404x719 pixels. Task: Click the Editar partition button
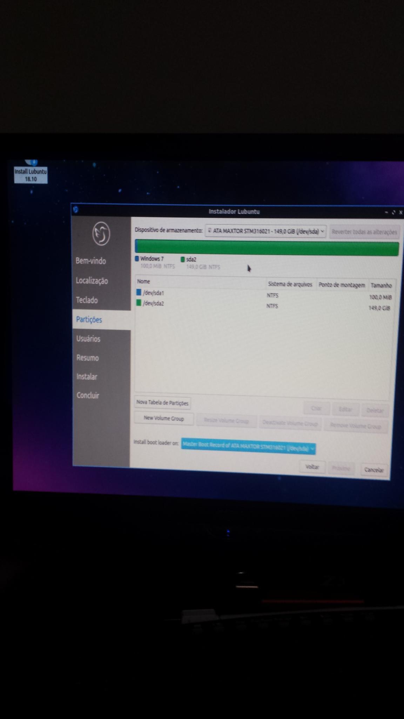pyautogui.click(x=345, y=409)
